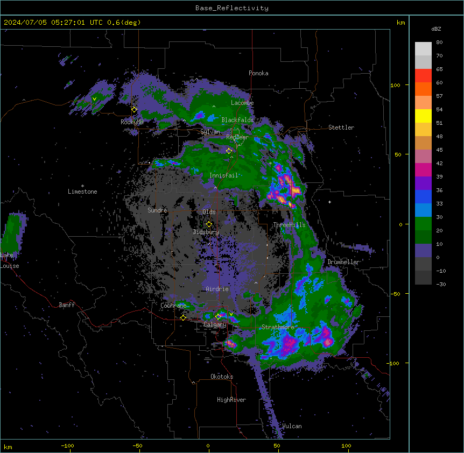Select the 100 tick on right axis
The height and width of the screenshot is (453, 464).
point(395,85)
